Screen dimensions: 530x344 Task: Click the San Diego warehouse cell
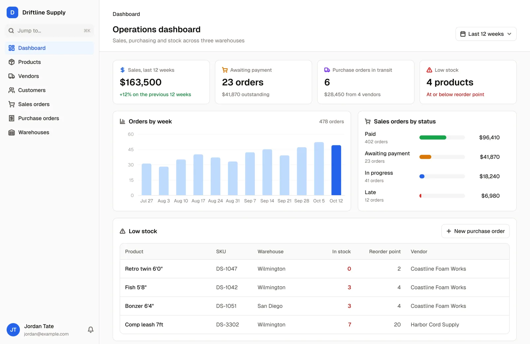click(x=270, y=306)
